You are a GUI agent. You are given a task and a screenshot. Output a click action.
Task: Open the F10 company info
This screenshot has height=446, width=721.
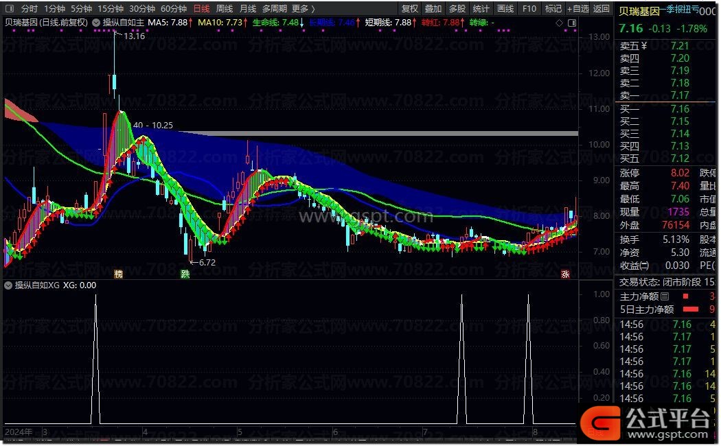point(529,9)
